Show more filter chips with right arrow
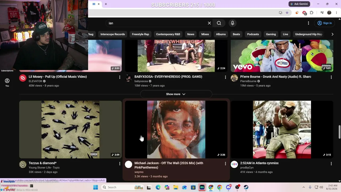341x192 pixels. coord(332,34)
